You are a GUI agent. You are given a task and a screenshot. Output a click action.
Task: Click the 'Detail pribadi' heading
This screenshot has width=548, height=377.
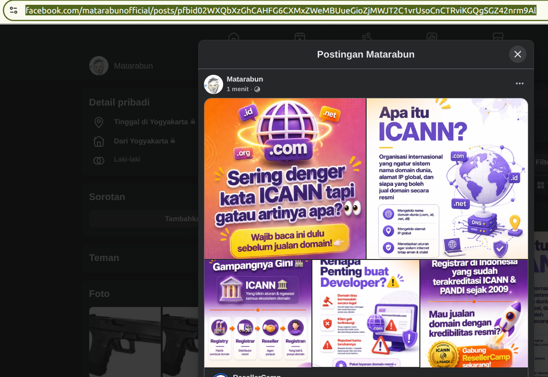point(119,102)
